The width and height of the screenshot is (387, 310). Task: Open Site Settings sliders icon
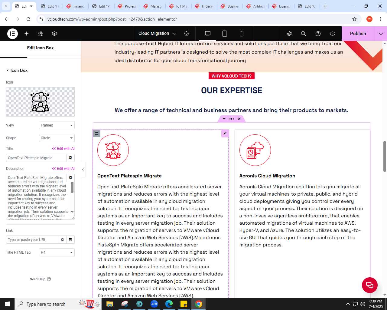coord(41,34)
